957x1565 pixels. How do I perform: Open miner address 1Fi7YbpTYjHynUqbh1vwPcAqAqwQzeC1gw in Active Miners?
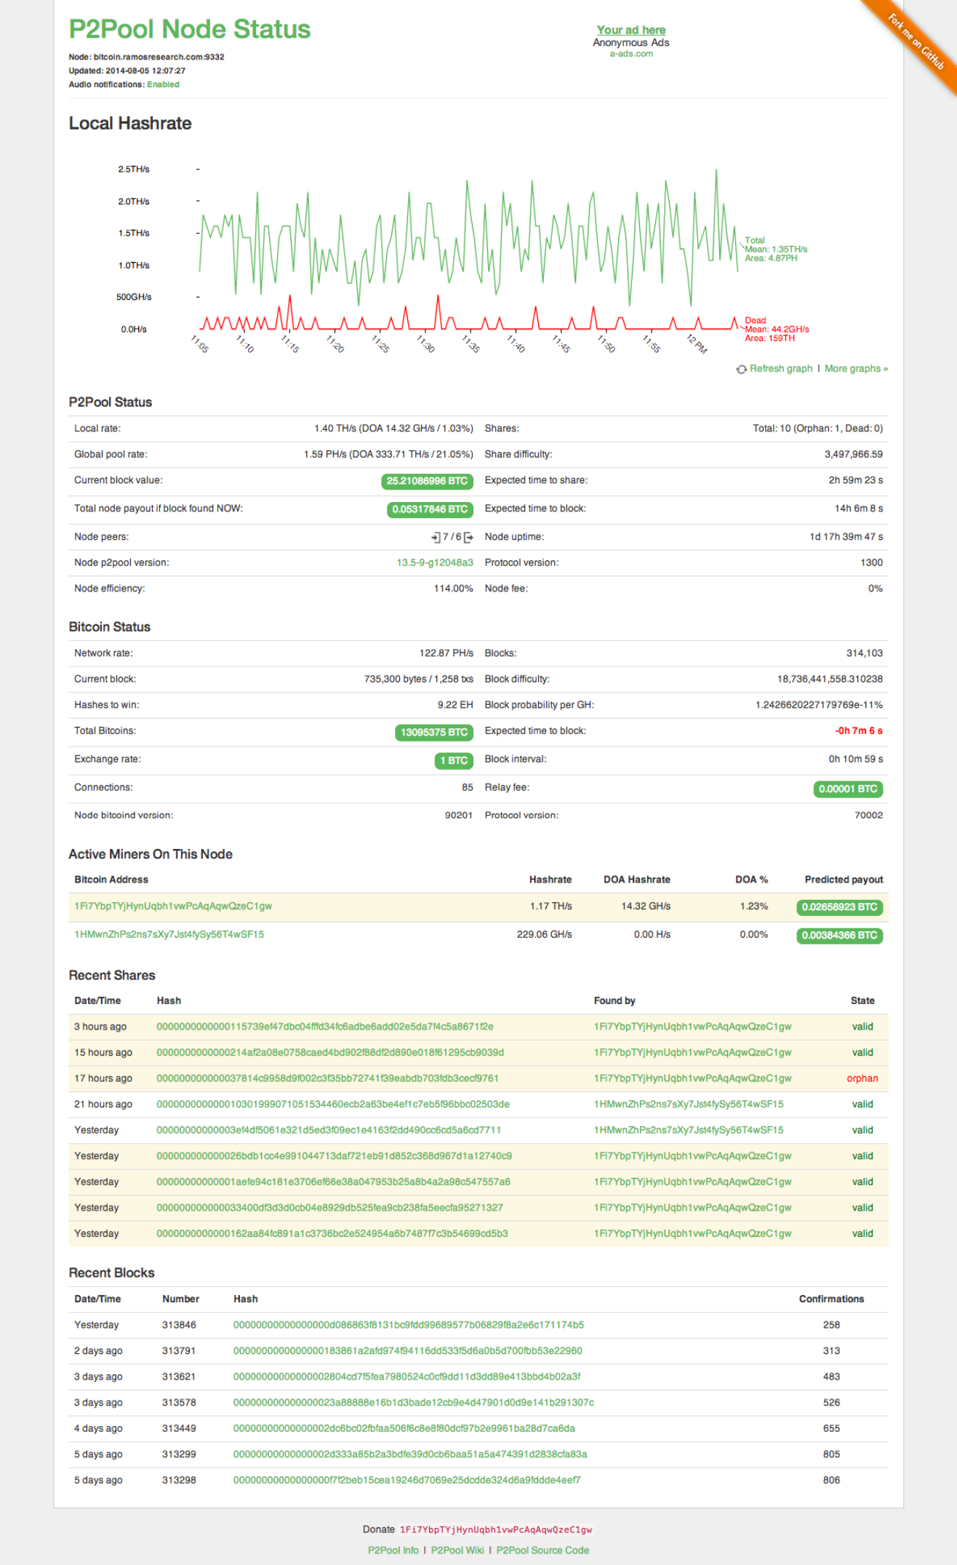(x=173, y=906)
